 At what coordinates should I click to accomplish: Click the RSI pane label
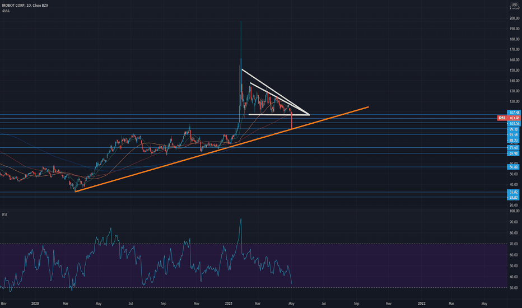[x=4, y=214]
